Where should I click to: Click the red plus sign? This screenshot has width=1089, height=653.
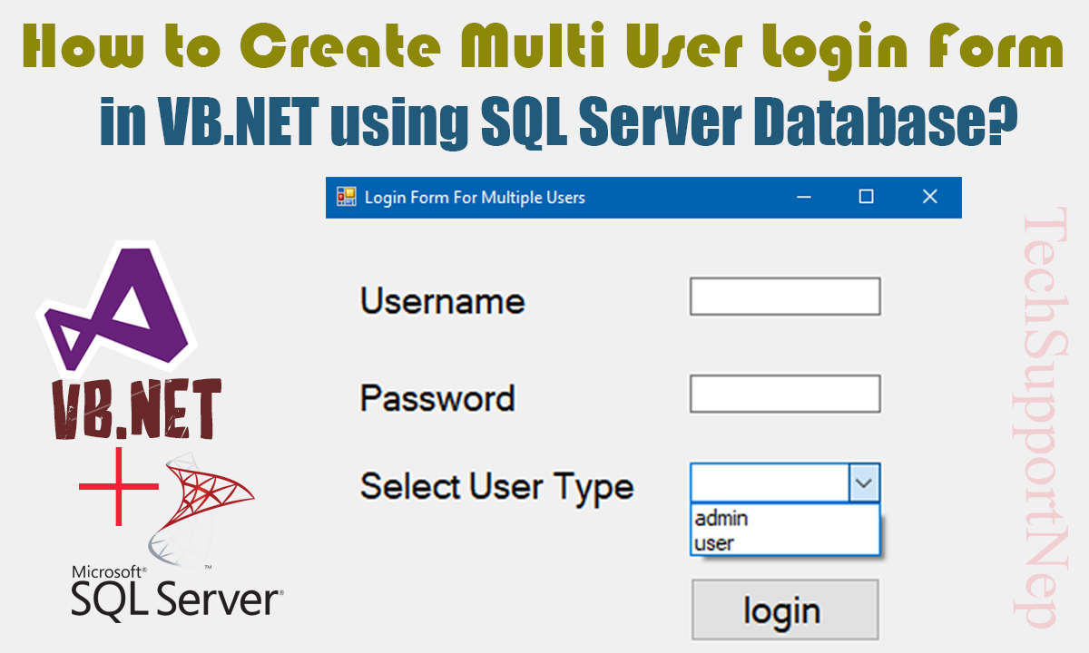(x=118, y=487)
